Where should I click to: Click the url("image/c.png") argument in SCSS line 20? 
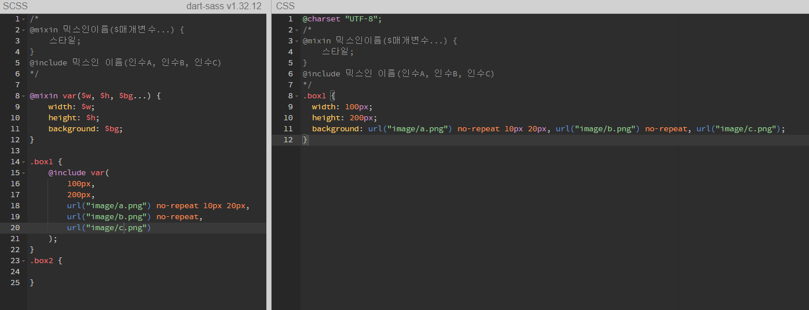(109, 228)
